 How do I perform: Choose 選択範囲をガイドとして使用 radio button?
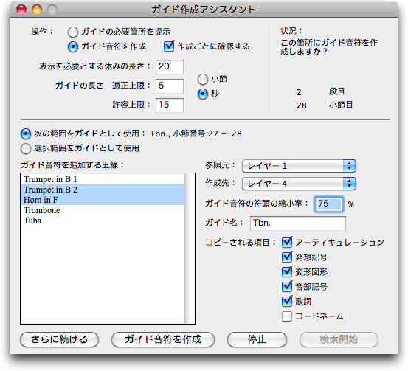(x=26, y=148)
